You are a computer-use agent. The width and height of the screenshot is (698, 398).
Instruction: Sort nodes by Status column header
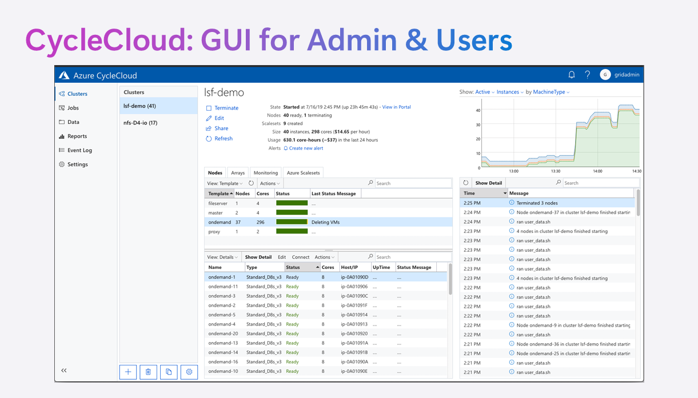pyautogui.click(x=302, y=267)
